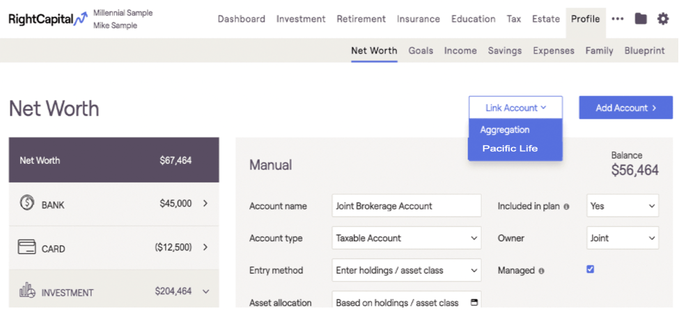Open the Entry method dropdown
The image size is (680, 311).
tap(406, 270)
